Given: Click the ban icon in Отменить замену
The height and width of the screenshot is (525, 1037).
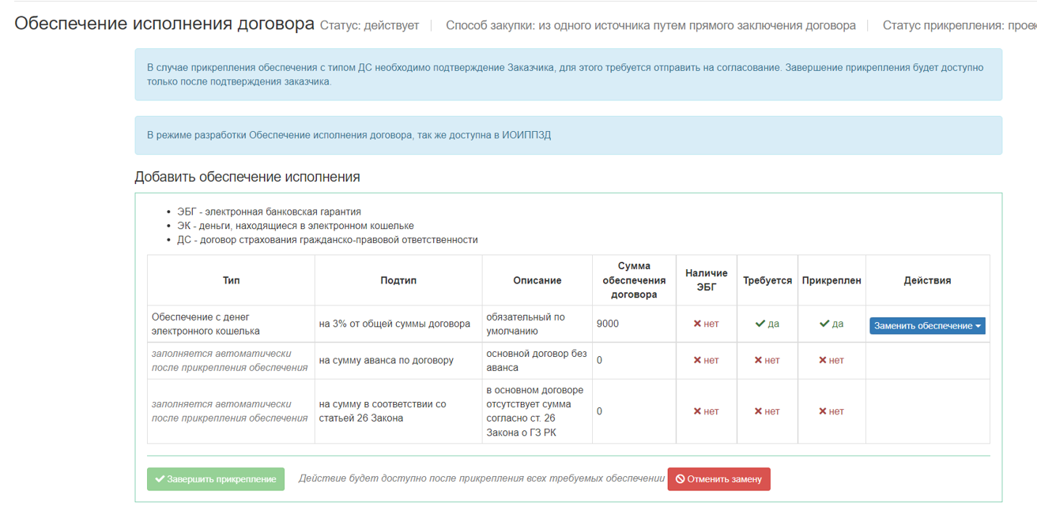Looking at the screenshot, I should (680, 479).
